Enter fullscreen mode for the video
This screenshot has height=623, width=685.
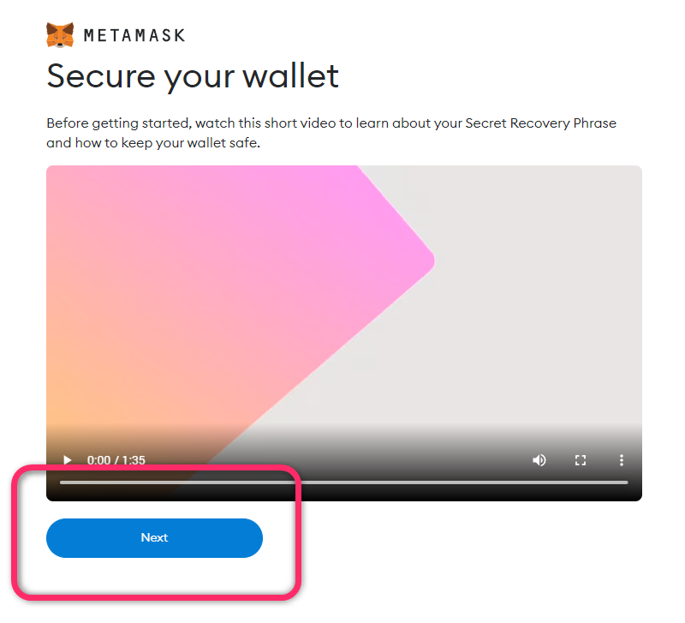pos(581,460)
